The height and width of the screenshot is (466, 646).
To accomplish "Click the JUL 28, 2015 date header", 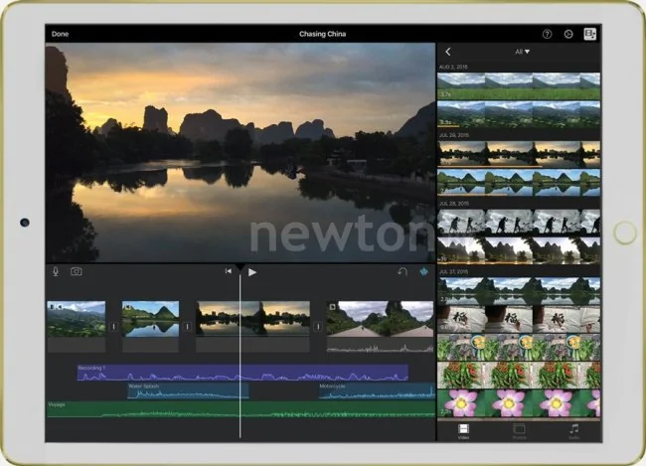I will [453, 204].
